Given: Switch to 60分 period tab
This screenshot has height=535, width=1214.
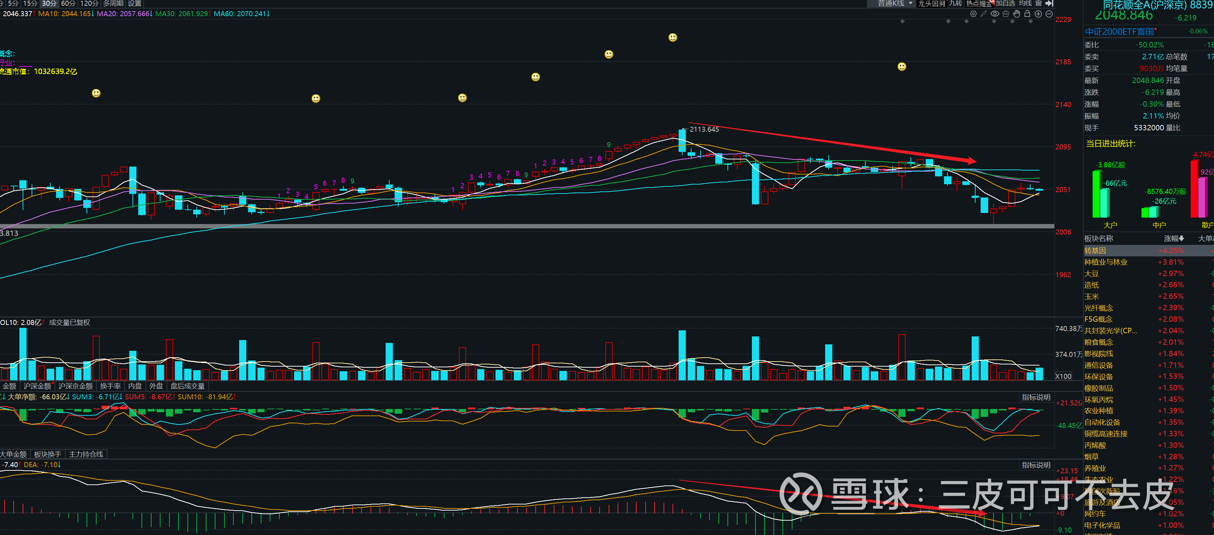Looking at the screenshot, I should (x=68, y=3).
